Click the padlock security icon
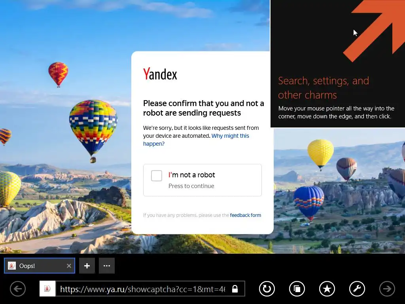 tap(235, 289)
